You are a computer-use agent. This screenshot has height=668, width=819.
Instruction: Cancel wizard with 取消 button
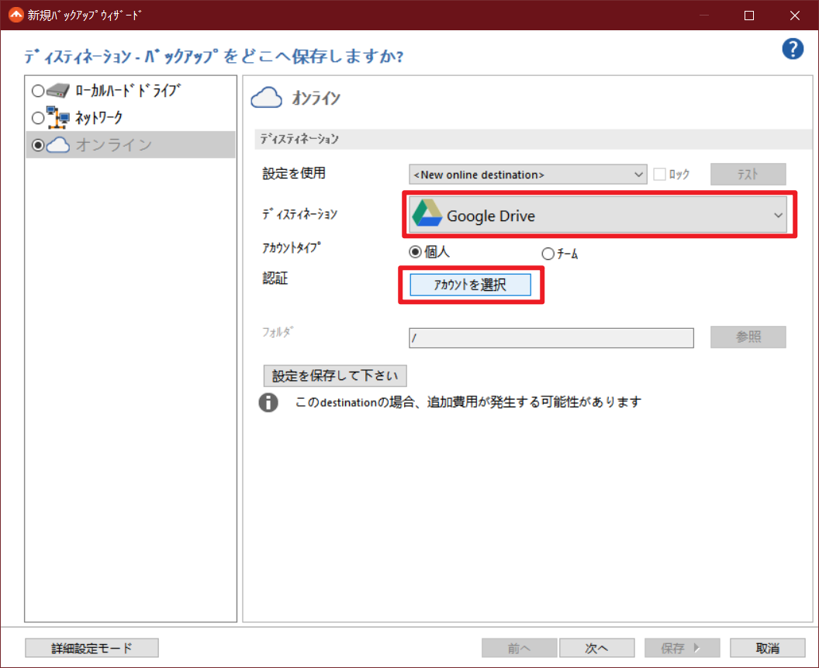(x=767, y=648)
